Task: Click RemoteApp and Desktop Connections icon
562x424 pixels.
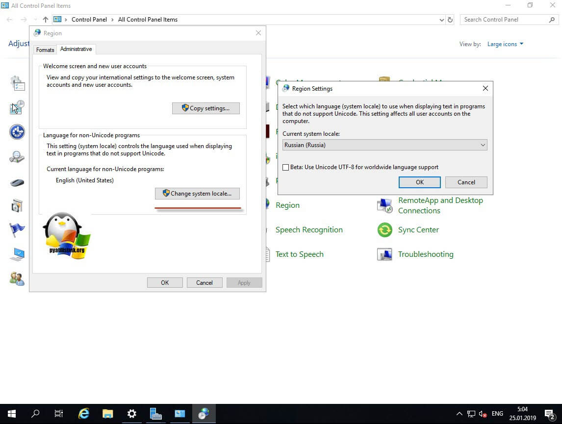Action: pos(385,205)
